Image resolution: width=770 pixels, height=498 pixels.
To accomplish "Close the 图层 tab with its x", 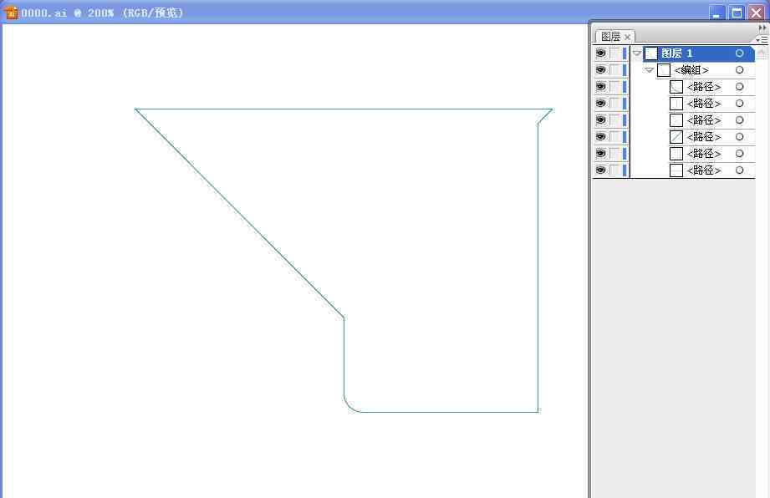I will [627, 37].
